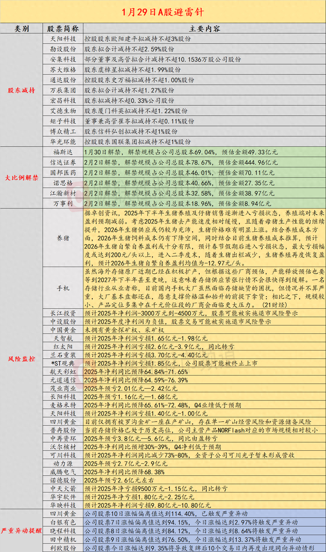This screenshot has width=326, height=552.
Task: Select the 兰石重装 stock name cell
Action: (63, 355)
